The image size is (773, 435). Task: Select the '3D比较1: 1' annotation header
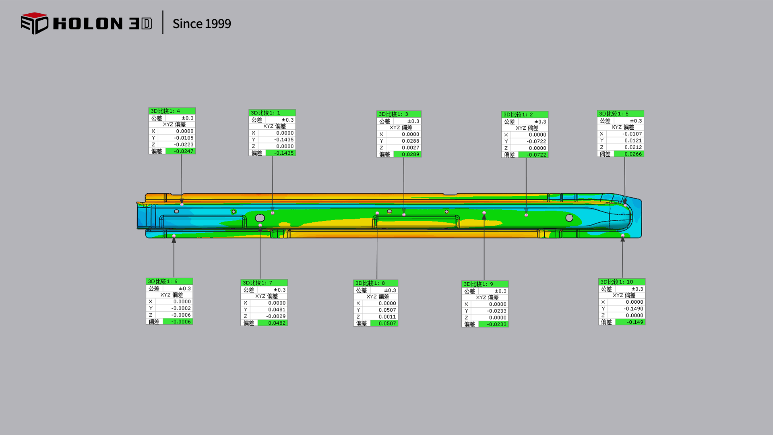pyautogui.click(x=272, y=113)
